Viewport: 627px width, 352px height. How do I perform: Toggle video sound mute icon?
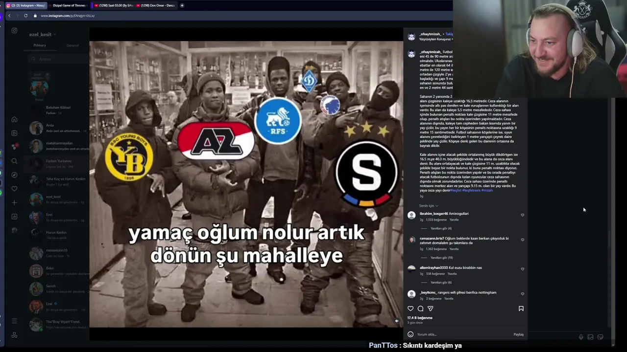(x=397, y=321)
